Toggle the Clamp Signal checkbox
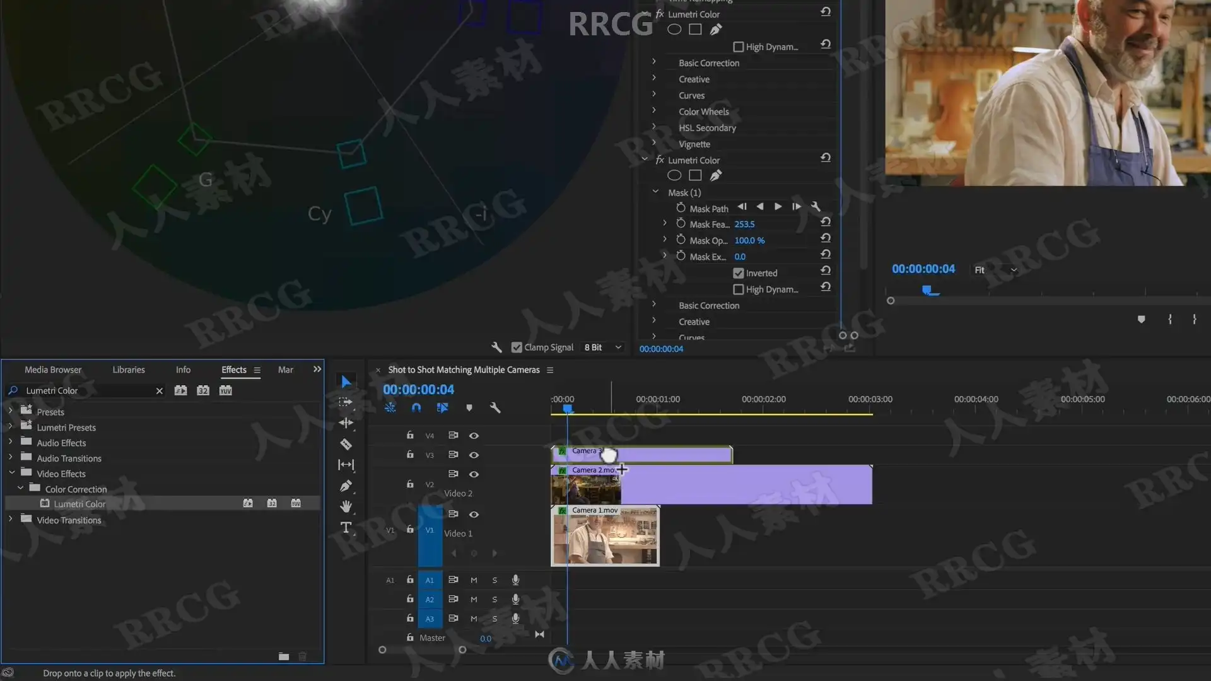 pos(517,347)
